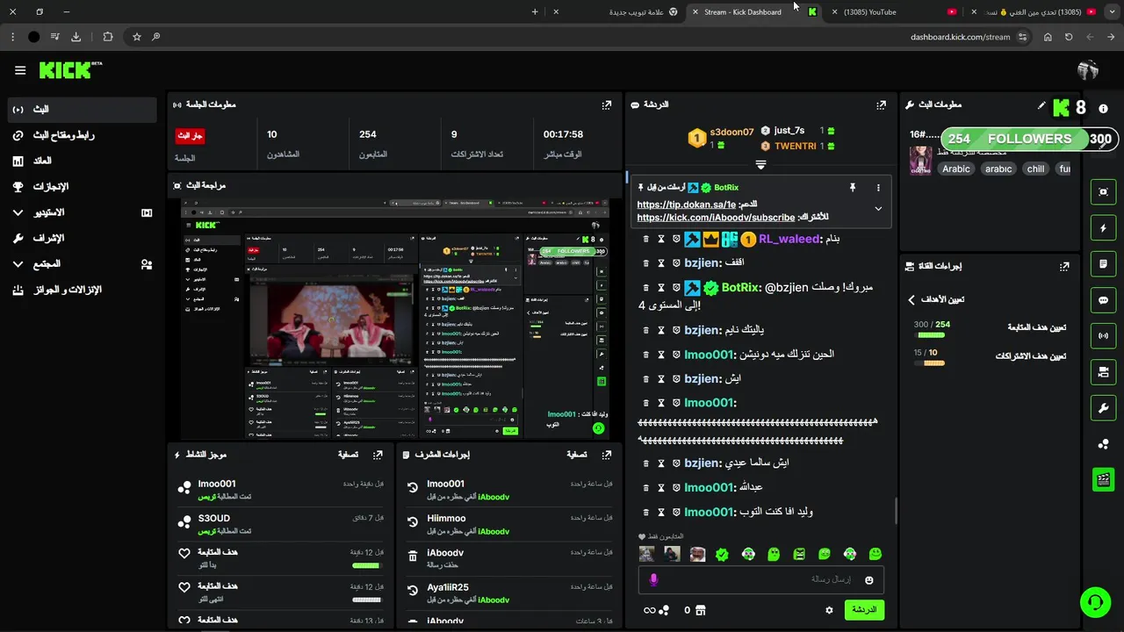Viewport: 1124px width, 632px height.
Task: Click the chat bubble icon in the right rail
Action: click(x=1104, y=300)
